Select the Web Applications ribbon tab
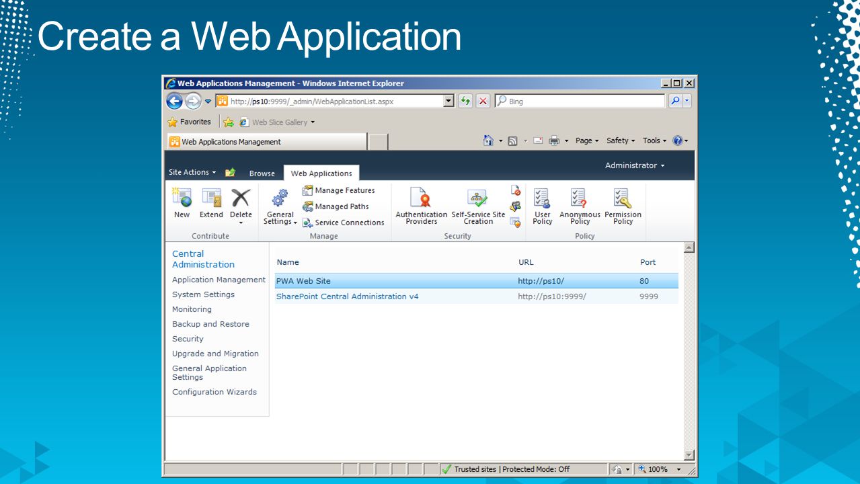 321,173
